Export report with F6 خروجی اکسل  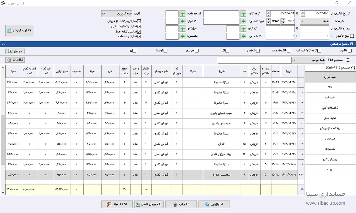(x=149, y=204)
